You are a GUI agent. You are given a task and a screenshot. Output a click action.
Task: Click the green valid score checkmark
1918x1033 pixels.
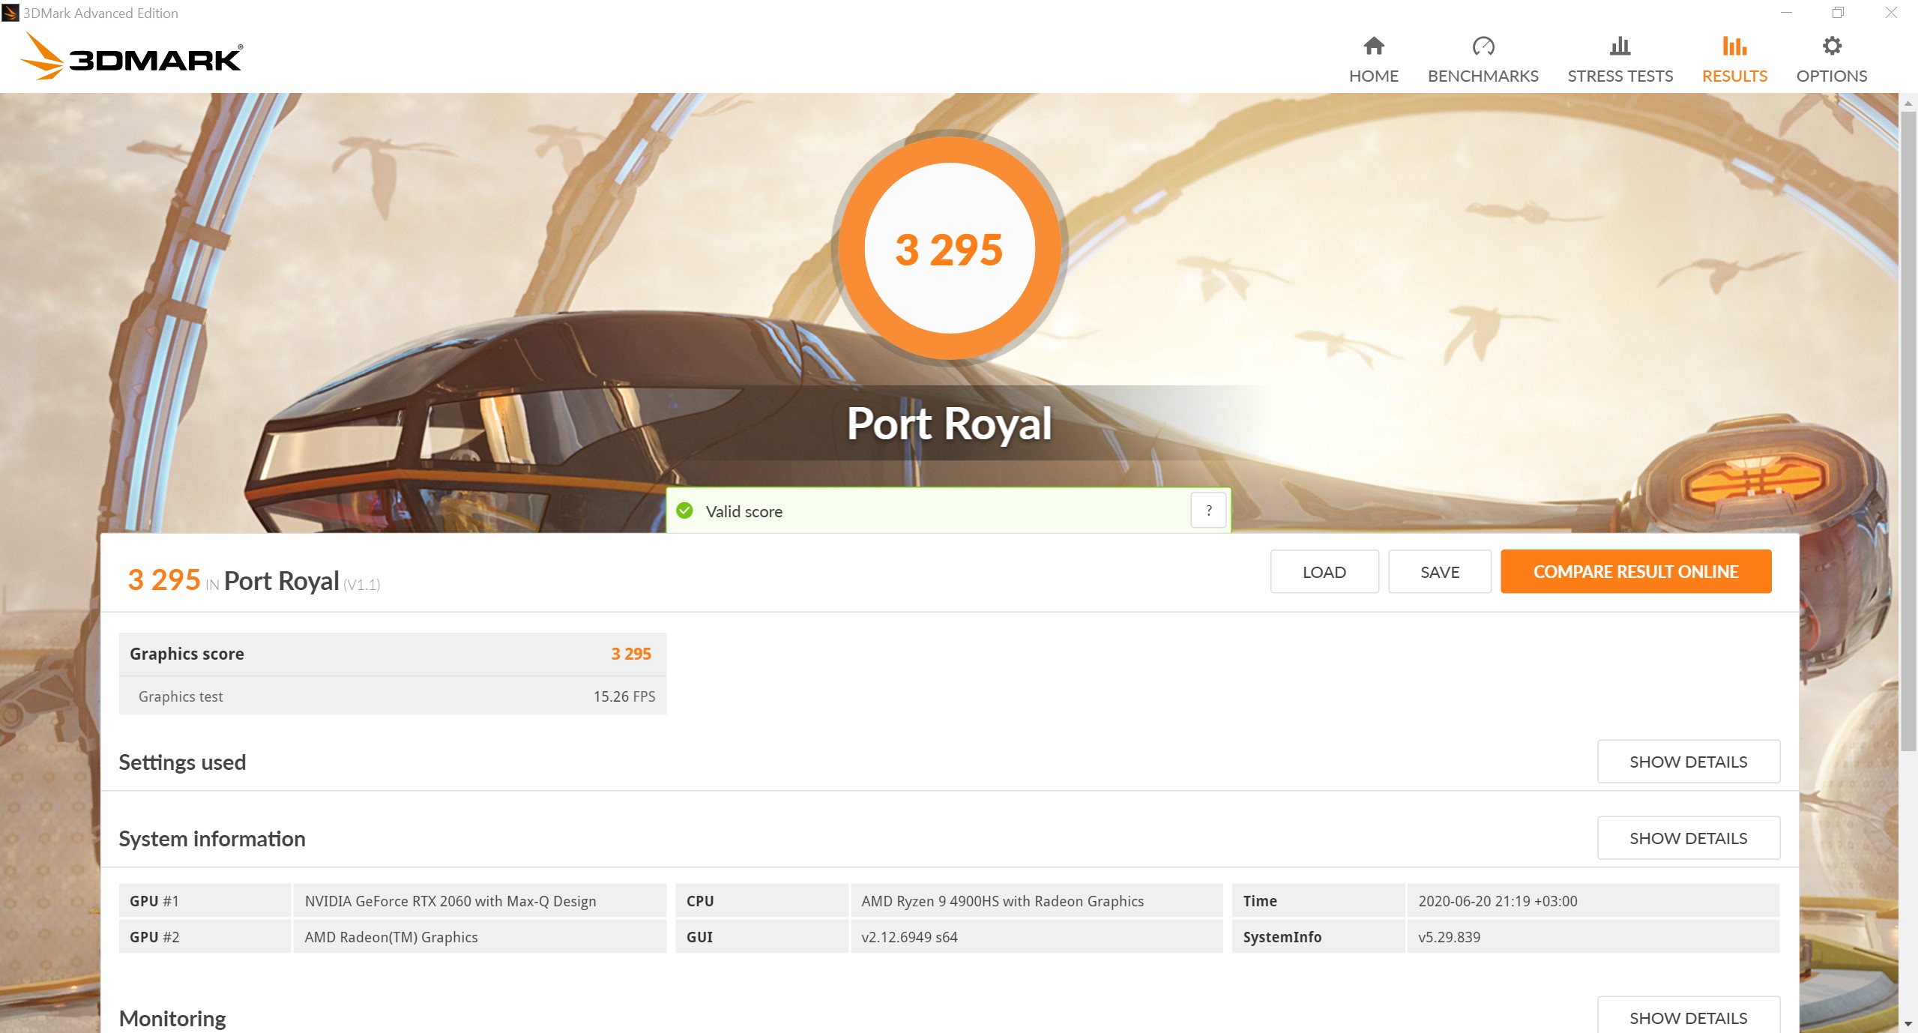pos(684,511)
